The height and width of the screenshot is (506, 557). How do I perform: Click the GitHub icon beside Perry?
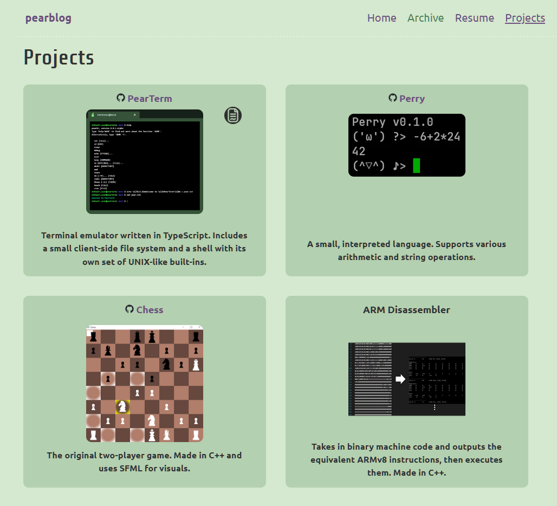(x=392, y=98)
